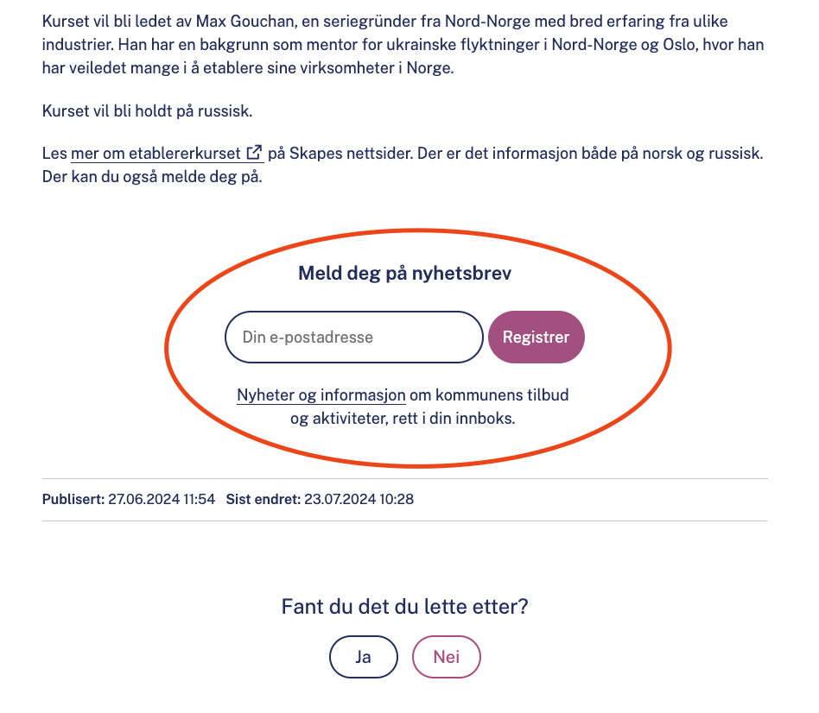Focus the "Din e-postadresse" email field
The width and height of the screenshot is (819, 713).
click(353, 337)
